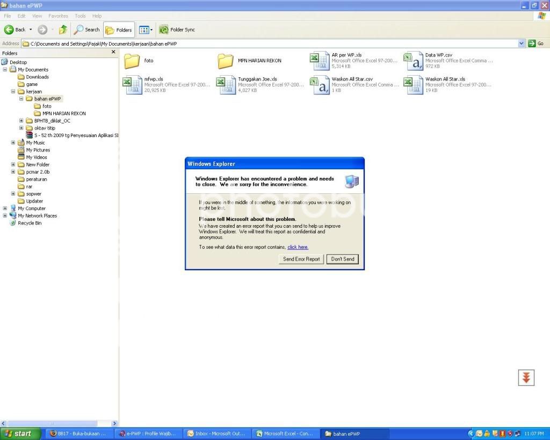Open the Windows start menu

click(x=20, y=434)
